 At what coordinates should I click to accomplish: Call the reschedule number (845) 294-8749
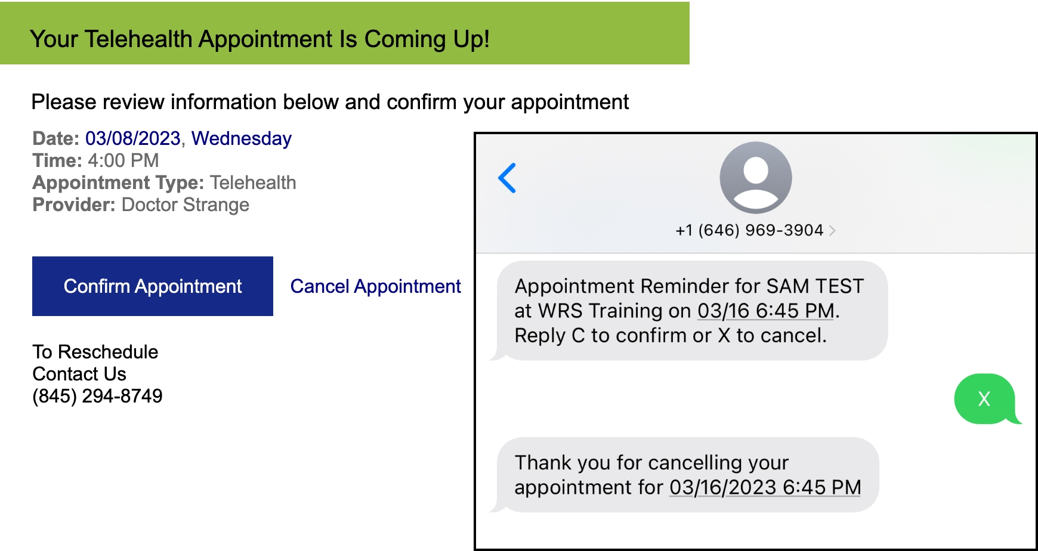click(x=97, y=395)
